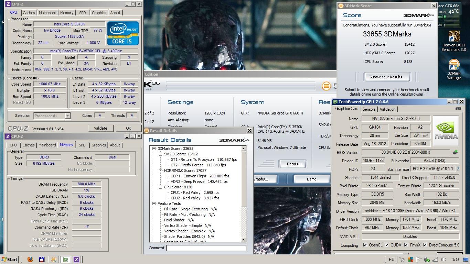Toggle the OpenCL checkbox in GPU-Z
This screenshot has width=470, height=264.
click(x=365, y=245)
